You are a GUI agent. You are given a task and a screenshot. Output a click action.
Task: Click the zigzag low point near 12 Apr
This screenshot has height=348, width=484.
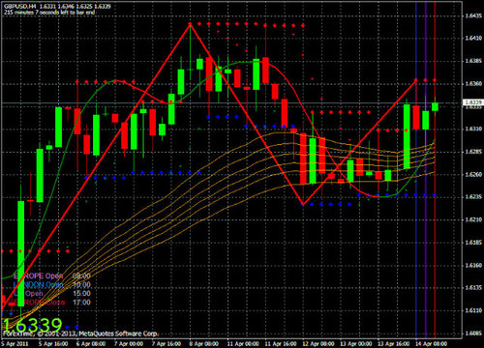(303, 204)
